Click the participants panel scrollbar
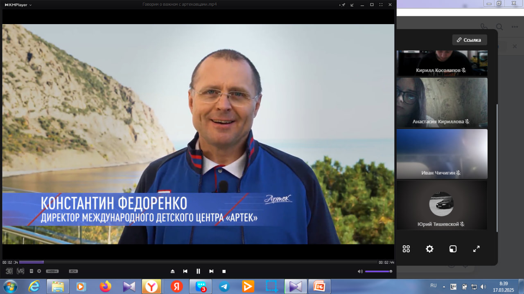Viewport: 524px width, 294px height. (x=497, y=168)
